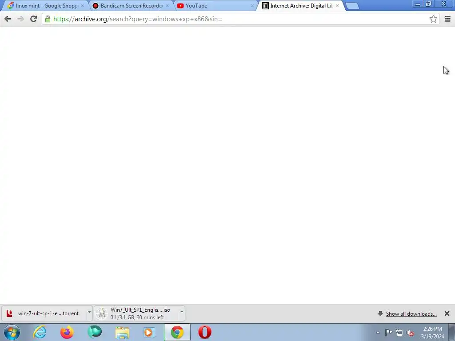Click the Chrome taskbar icon
This screenshot has width=455, height=341.
coord(177,332)
